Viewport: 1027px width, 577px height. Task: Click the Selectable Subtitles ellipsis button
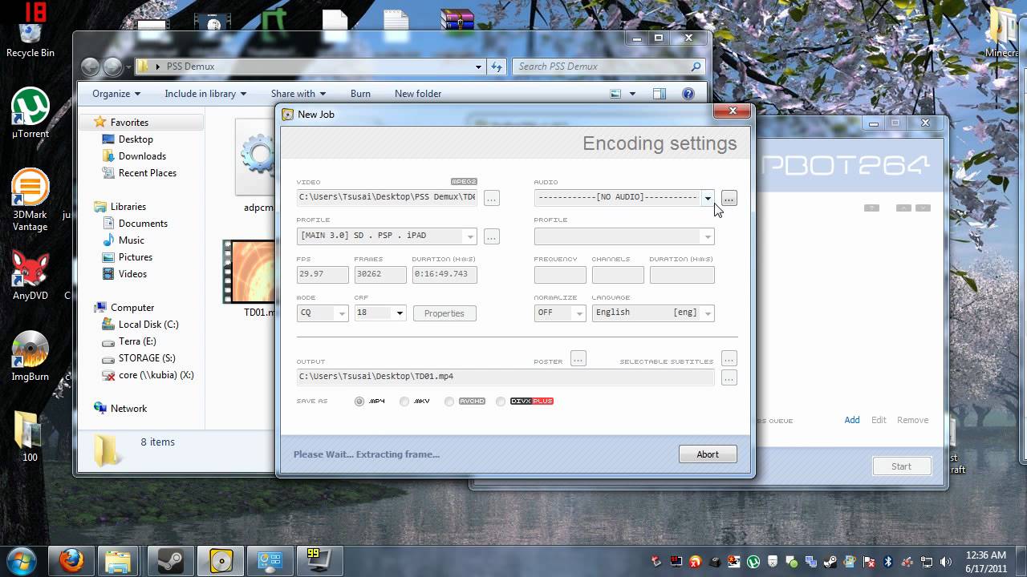[x=729, y=358]
